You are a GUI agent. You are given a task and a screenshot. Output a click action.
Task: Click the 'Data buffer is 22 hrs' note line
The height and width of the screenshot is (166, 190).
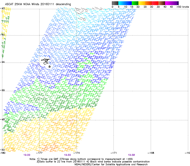point(93,162)
